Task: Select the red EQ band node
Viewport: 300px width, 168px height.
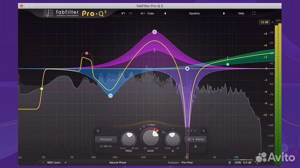Action: point(87,54)
